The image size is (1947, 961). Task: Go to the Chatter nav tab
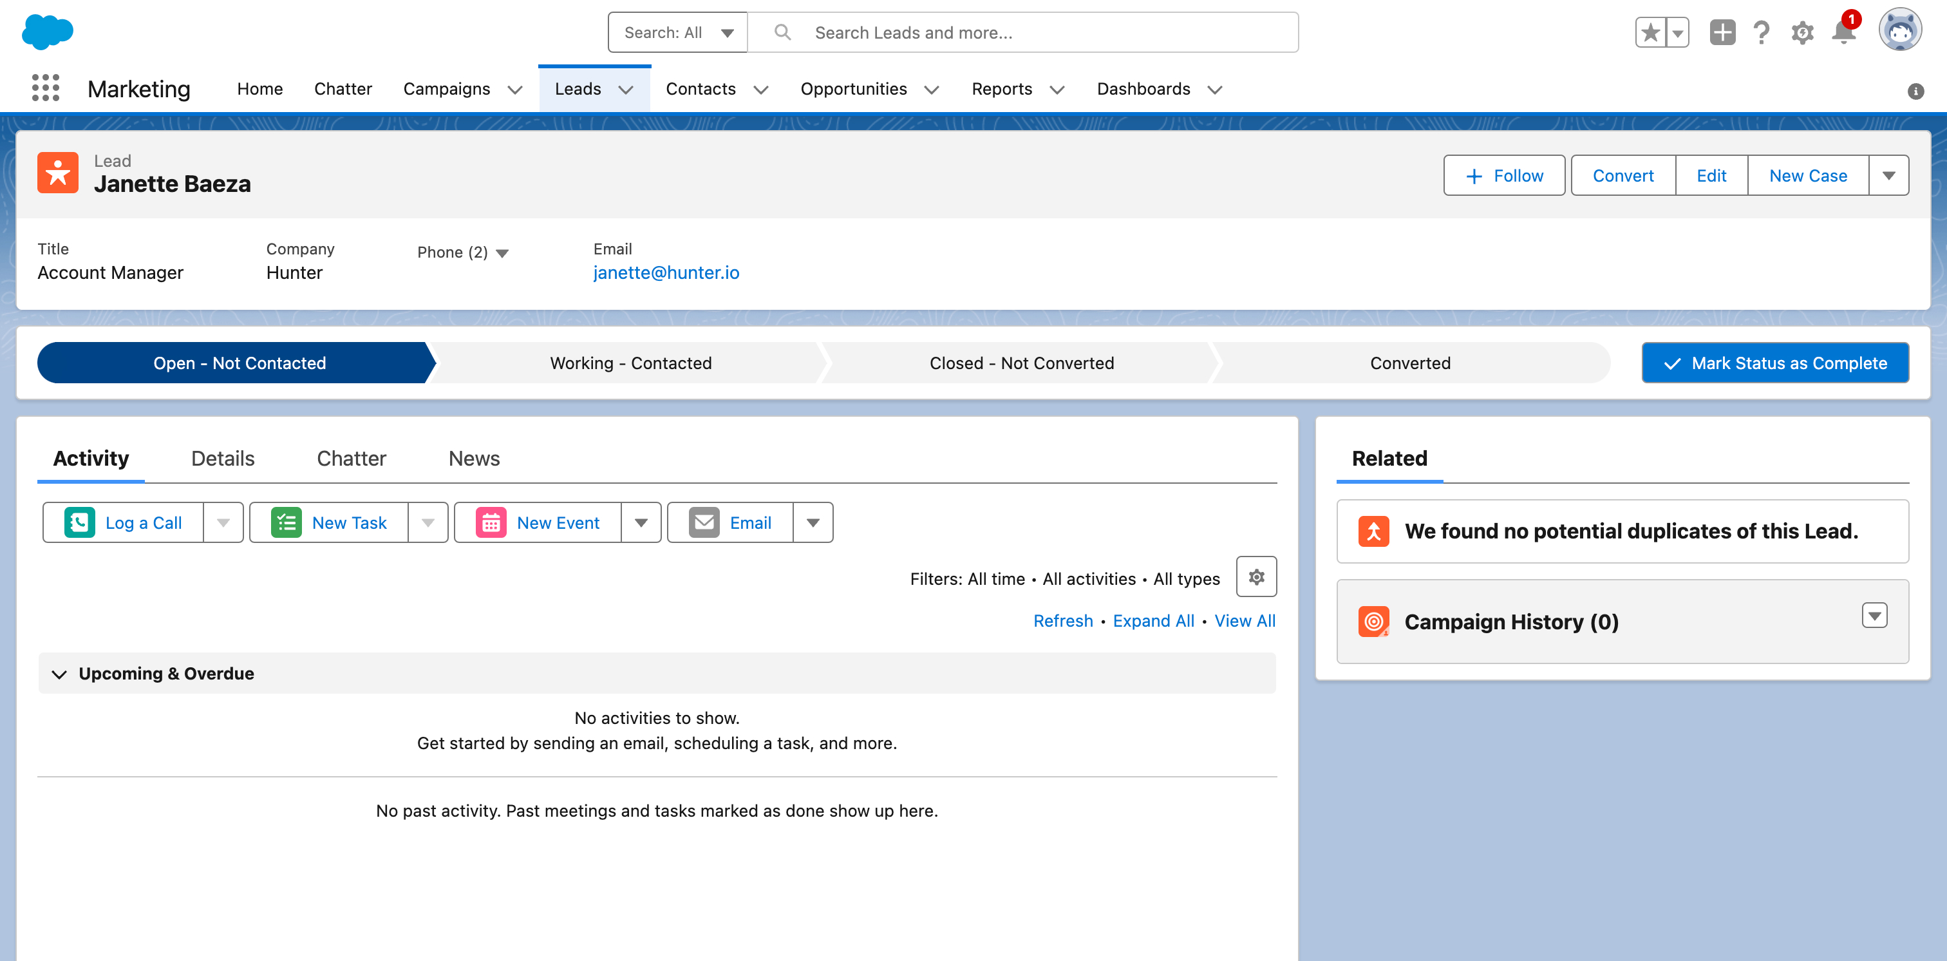click(x=343, y=88)
